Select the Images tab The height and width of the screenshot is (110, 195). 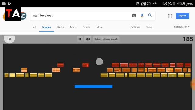point(47,27)
